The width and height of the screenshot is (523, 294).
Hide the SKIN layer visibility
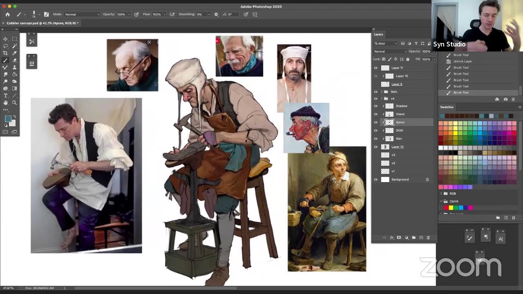(x=375, y=130)
